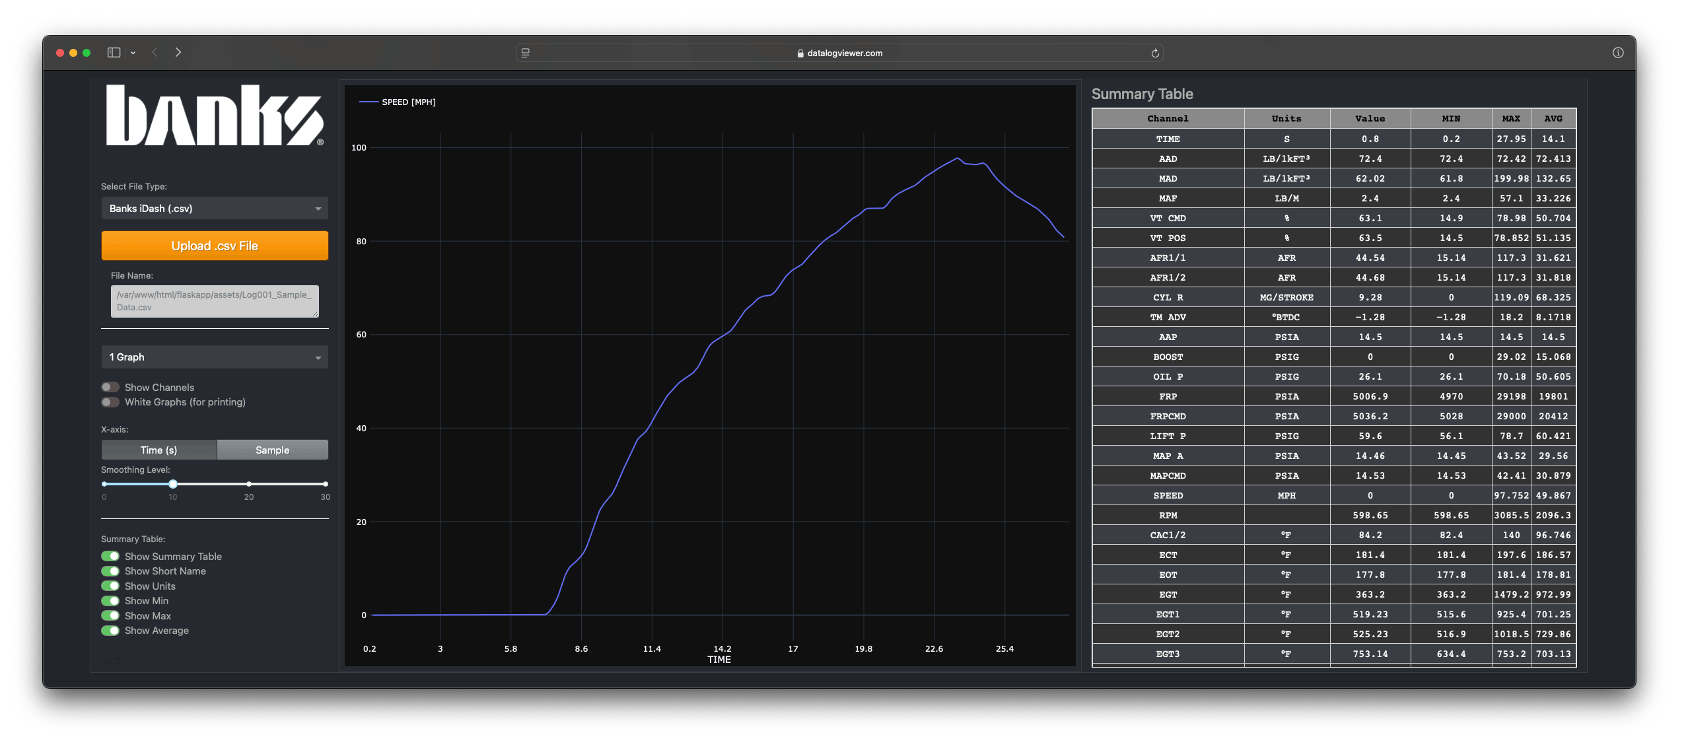Click the browser back arrow

pyautogui.click(x=155, y=53)
